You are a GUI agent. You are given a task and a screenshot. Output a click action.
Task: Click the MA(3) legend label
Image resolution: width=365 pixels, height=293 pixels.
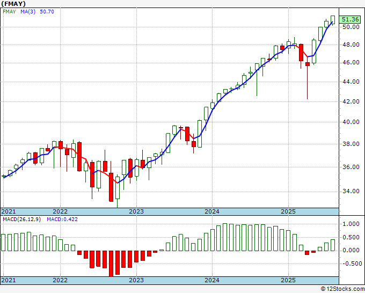tap(28, 11)
